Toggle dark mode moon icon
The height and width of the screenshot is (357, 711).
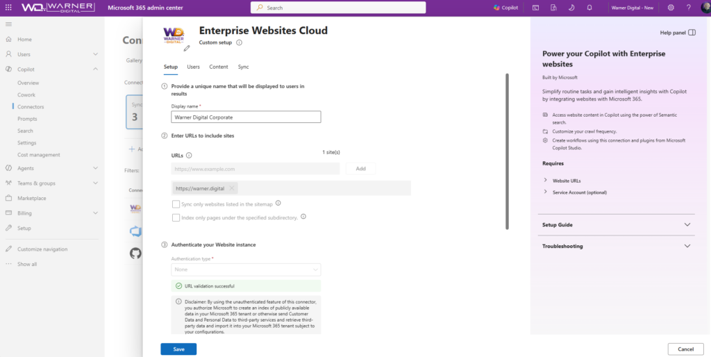click(x=571, y=8)
